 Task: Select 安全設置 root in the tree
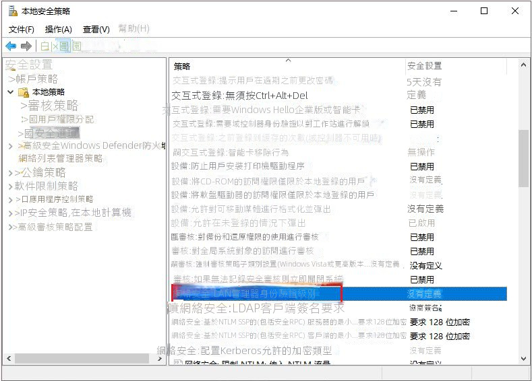tap(29, 65)
